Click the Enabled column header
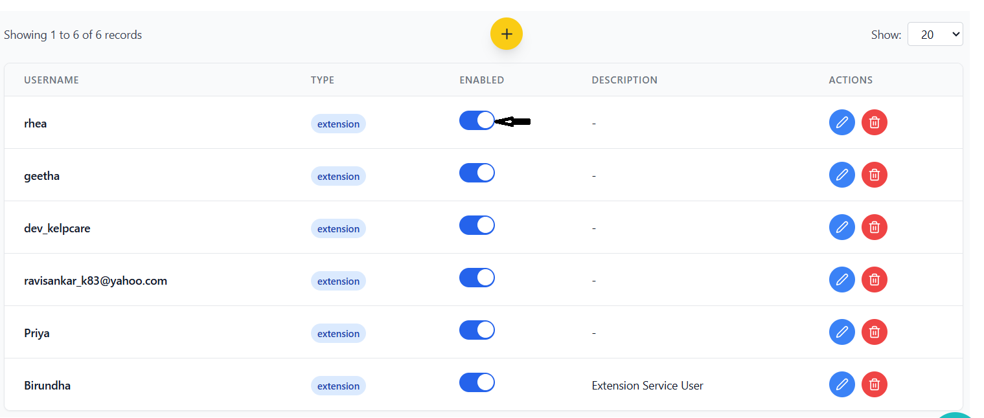Screen dimensions: 984x418 click(x=481, y=80)
